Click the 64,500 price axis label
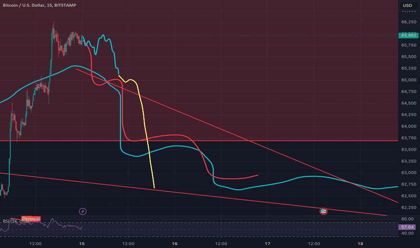This screenshot has height=248, width=420. (408, 103)
